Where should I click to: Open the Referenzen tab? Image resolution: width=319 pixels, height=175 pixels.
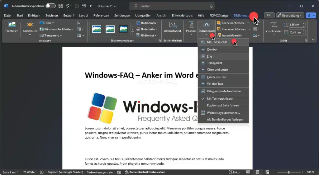[101, 16]
